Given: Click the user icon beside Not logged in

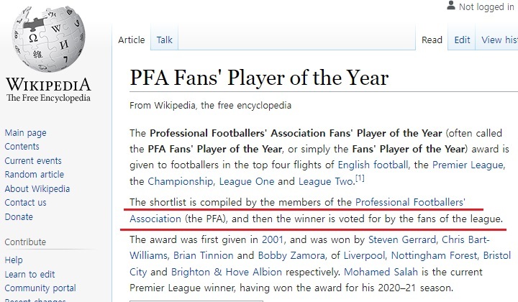Looking at the screenshot, I should pyautogui.click(x=451, y=6).
